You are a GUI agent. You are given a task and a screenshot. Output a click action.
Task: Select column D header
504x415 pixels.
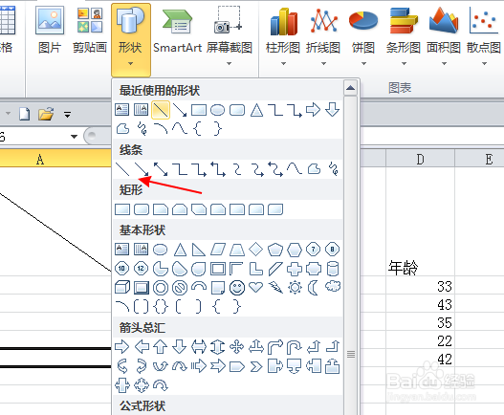point(420,159)
